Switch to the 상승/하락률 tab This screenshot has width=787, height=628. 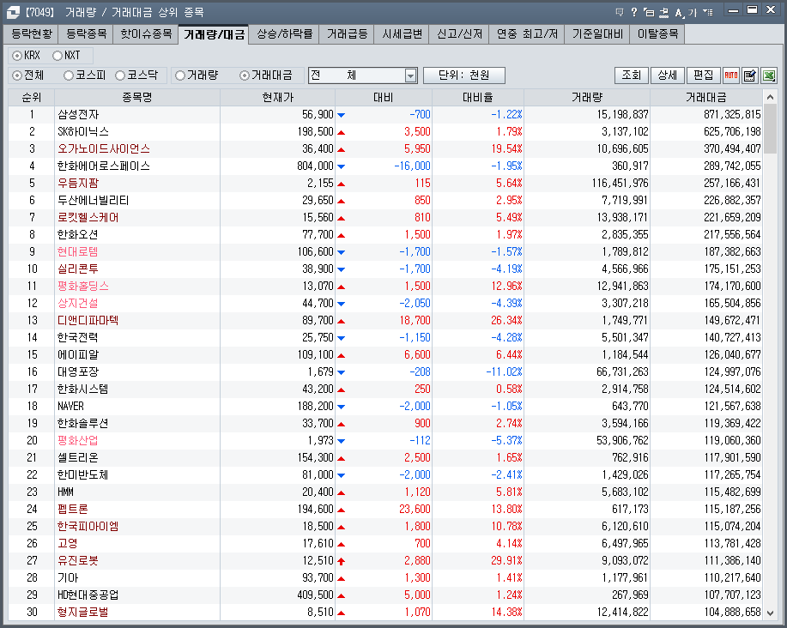pyautogui.click(x=285, y=34)
